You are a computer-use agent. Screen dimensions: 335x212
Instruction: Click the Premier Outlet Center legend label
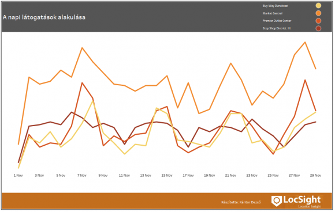click(x=277, y=21)
